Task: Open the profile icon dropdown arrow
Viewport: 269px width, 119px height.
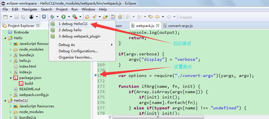Action: pos(36,17)
